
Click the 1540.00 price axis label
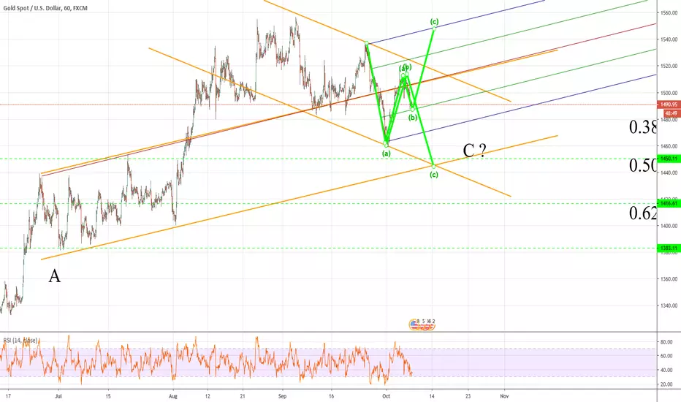point(669,39)
